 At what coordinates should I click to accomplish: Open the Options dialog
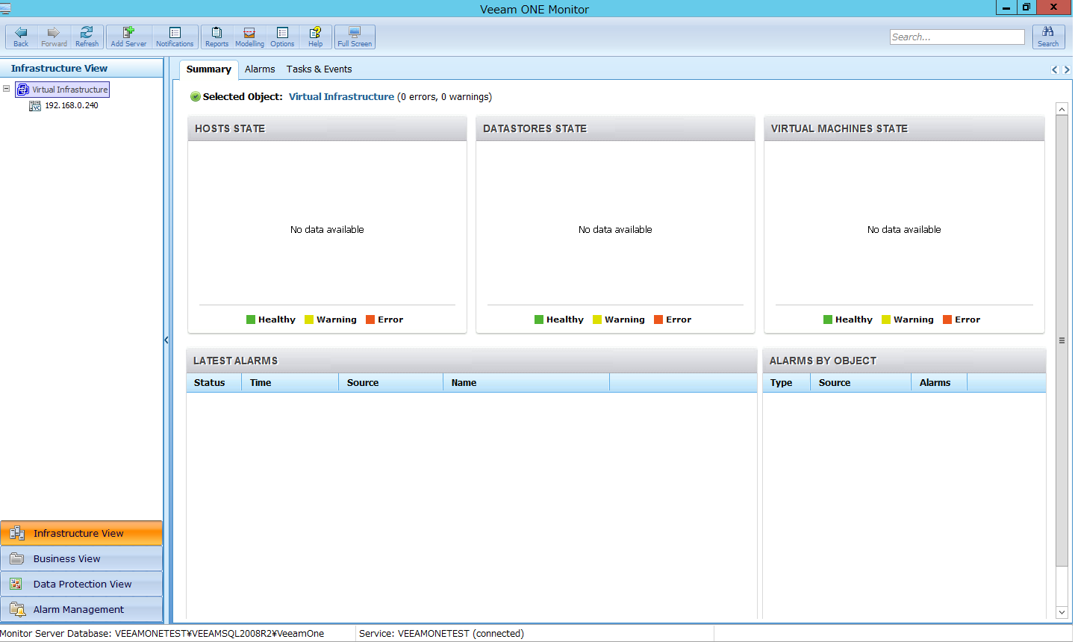[x=282, y=37]
